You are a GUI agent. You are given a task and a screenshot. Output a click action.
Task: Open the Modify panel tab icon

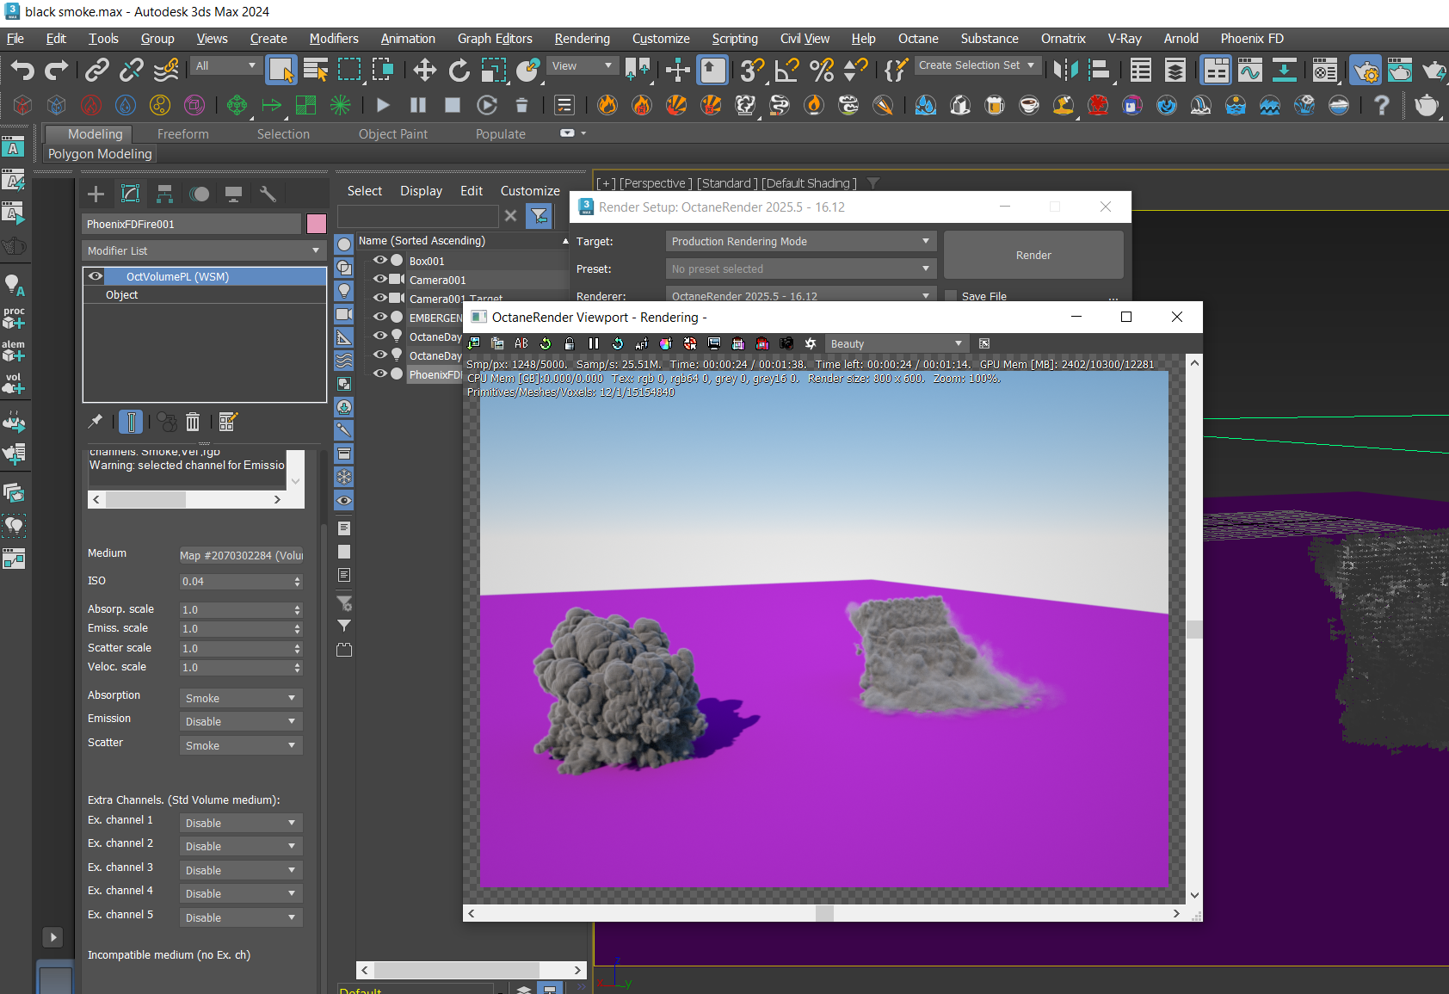point(130,194)
